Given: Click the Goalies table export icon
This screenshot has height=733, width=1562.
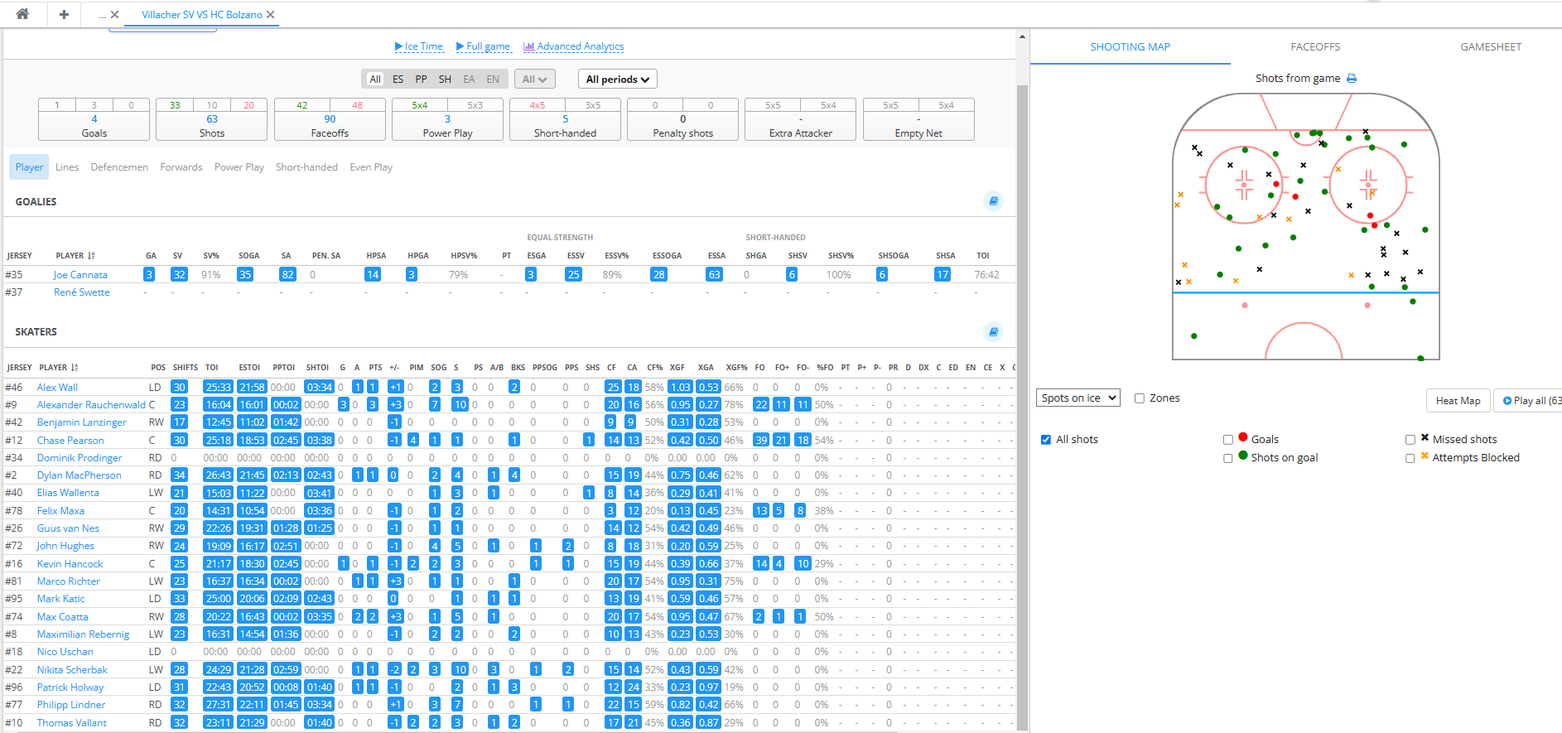Looking at the screenshot, I should 993,201.
